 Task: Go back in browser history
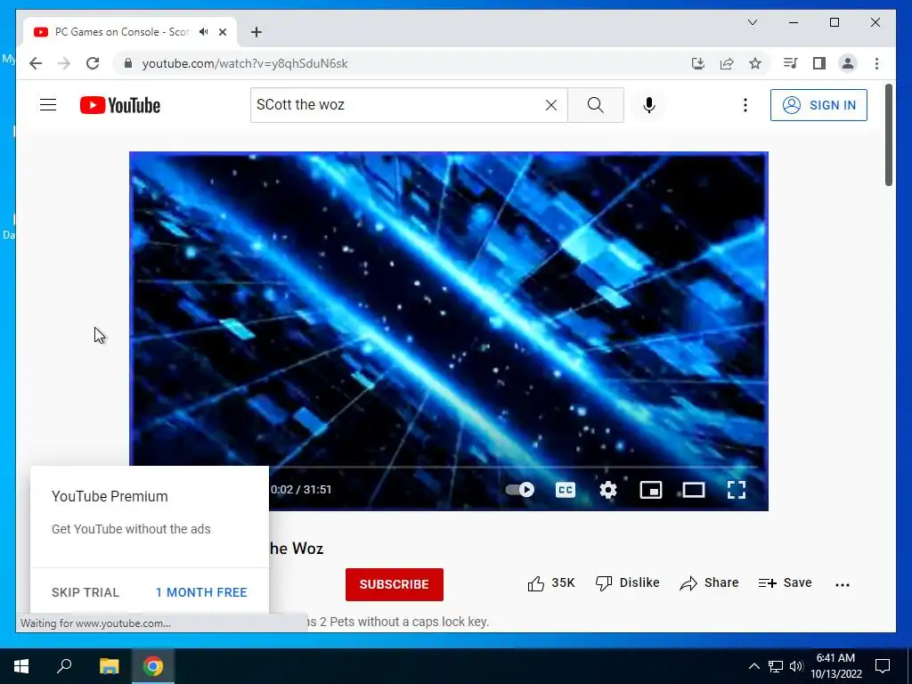(x=36, y=63)
